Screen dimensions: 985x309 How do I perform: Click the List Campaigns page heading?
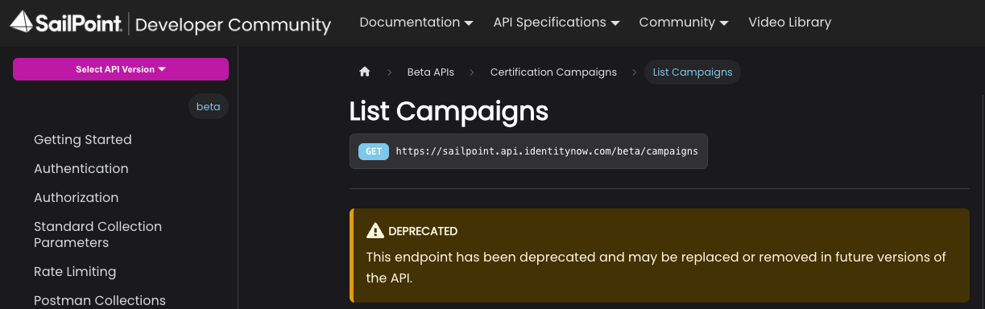(449, 111)
